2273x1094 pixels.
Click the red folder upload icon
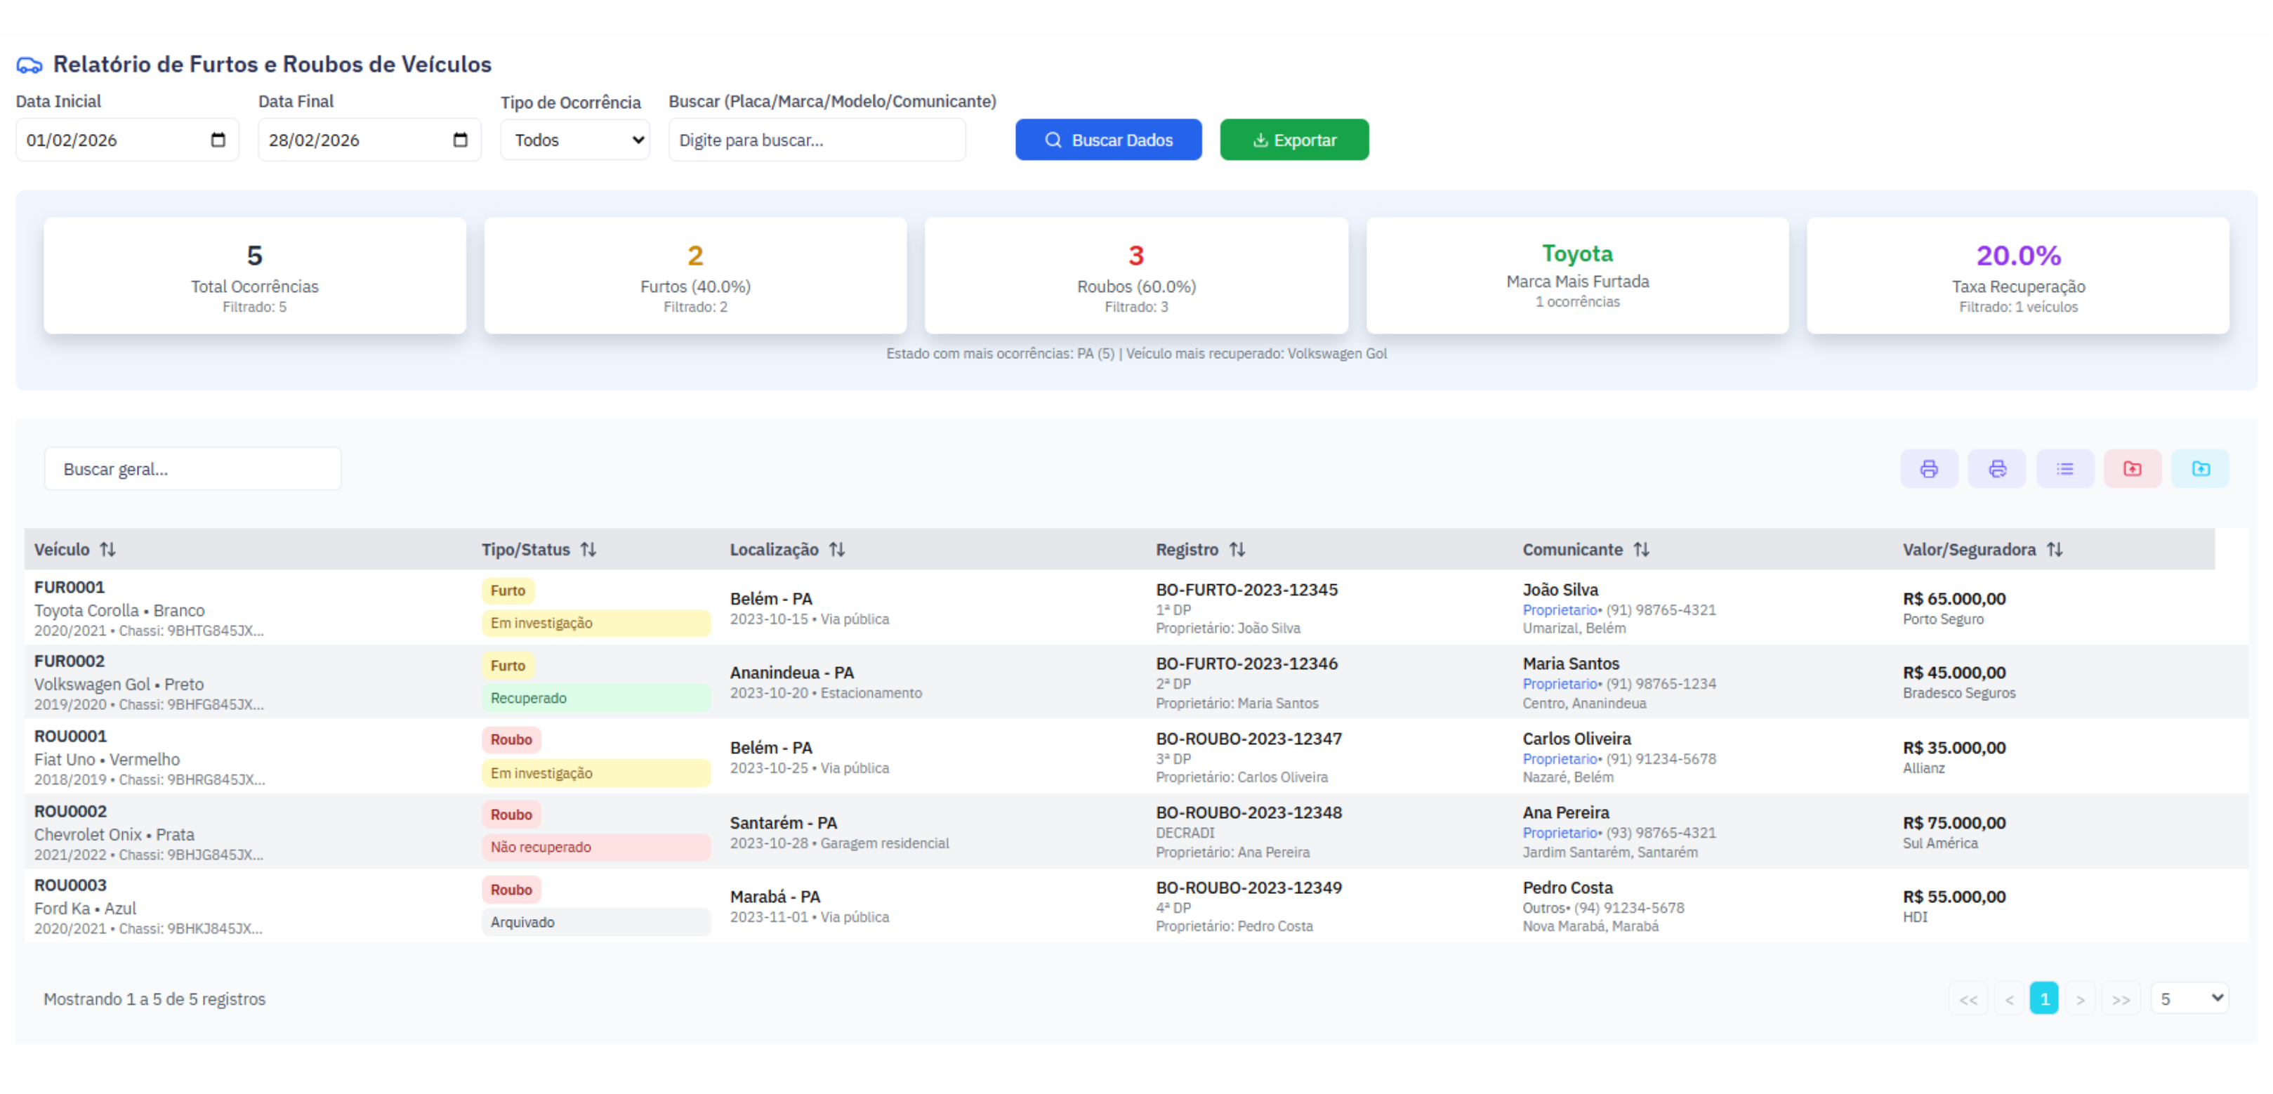coord(2133,468)
